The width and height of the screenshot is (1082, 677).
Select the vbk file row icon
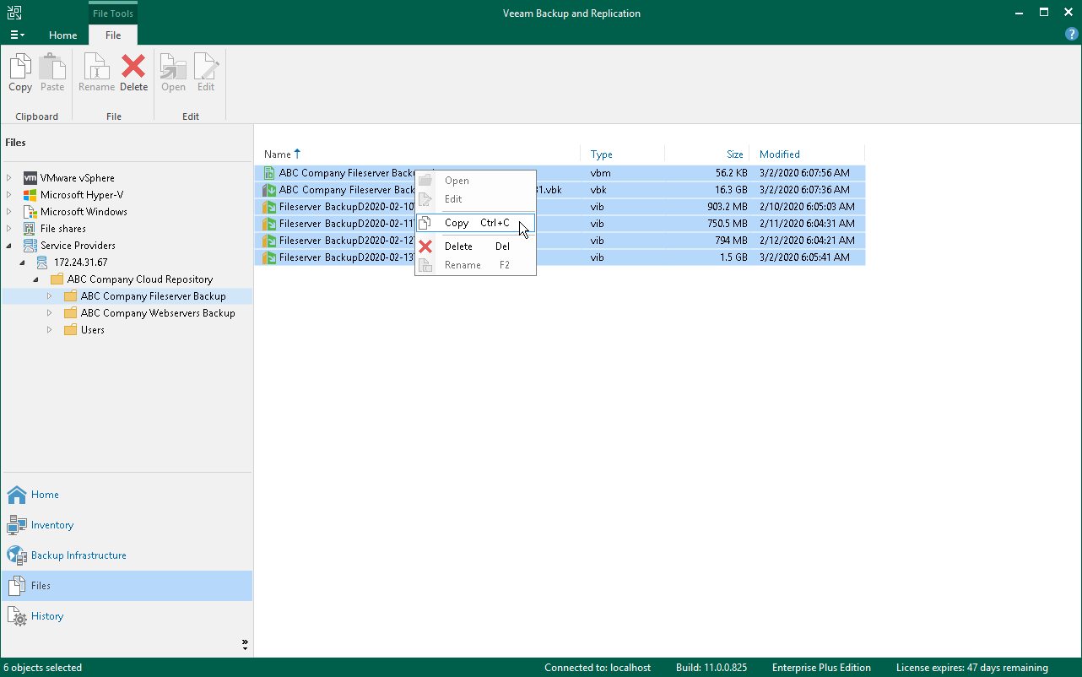click(270, 190)
